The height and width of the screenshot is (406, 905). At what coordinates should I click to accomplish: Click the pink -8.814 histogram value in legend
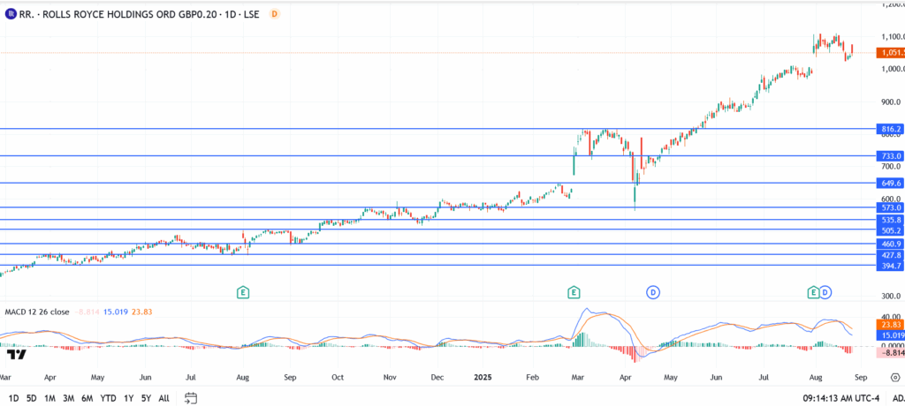tap(86, 312)
